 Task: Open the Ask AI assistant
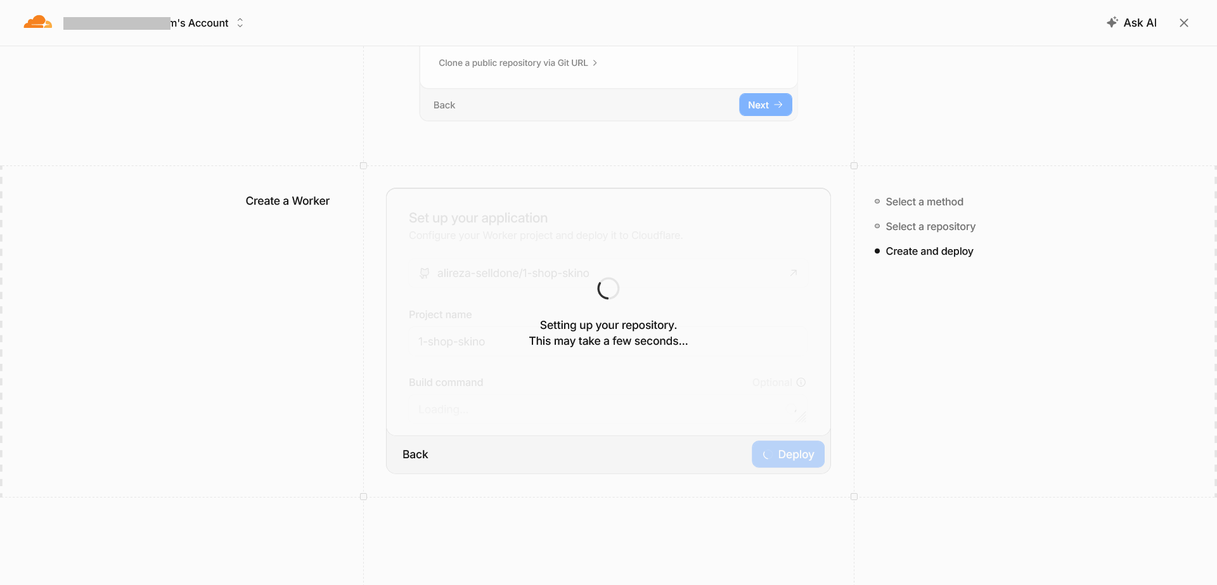(x=1131, y=23)
